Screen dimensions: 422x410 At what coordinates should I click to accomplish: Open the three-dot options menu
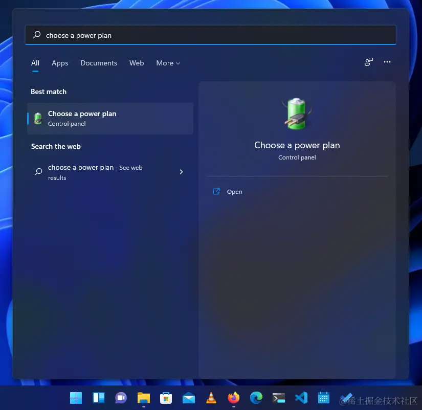[387, 62]
